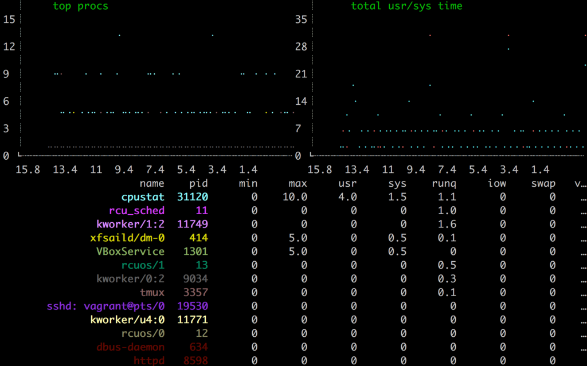This screenshot has width=587, height=366.
Task: Click the max value 10.0 for cpustat
Action: click(x=295, y=197)
